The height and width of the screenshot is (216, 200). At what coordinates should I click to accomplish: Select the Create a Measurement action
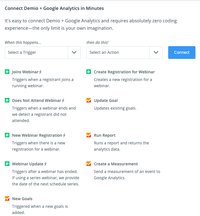tap(116, 164)
